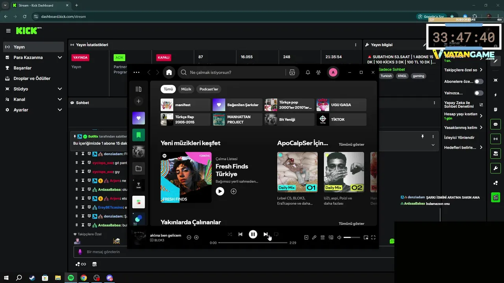Image resolution: width=504 pixels, height=283 pixels.
Task: Click Tümünü göster next to ApoCalpSer İçin
Action: tap(352, 145)
